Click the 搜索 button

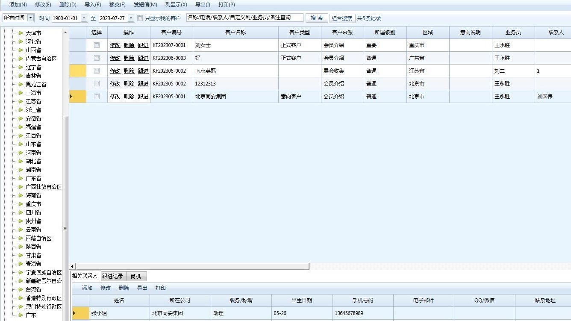(x=317, y=18)
